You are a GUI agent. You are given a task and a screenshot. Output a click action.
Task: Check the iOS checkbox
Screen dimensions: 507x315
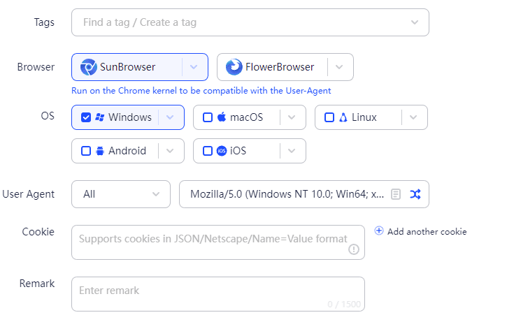(208, 151)
